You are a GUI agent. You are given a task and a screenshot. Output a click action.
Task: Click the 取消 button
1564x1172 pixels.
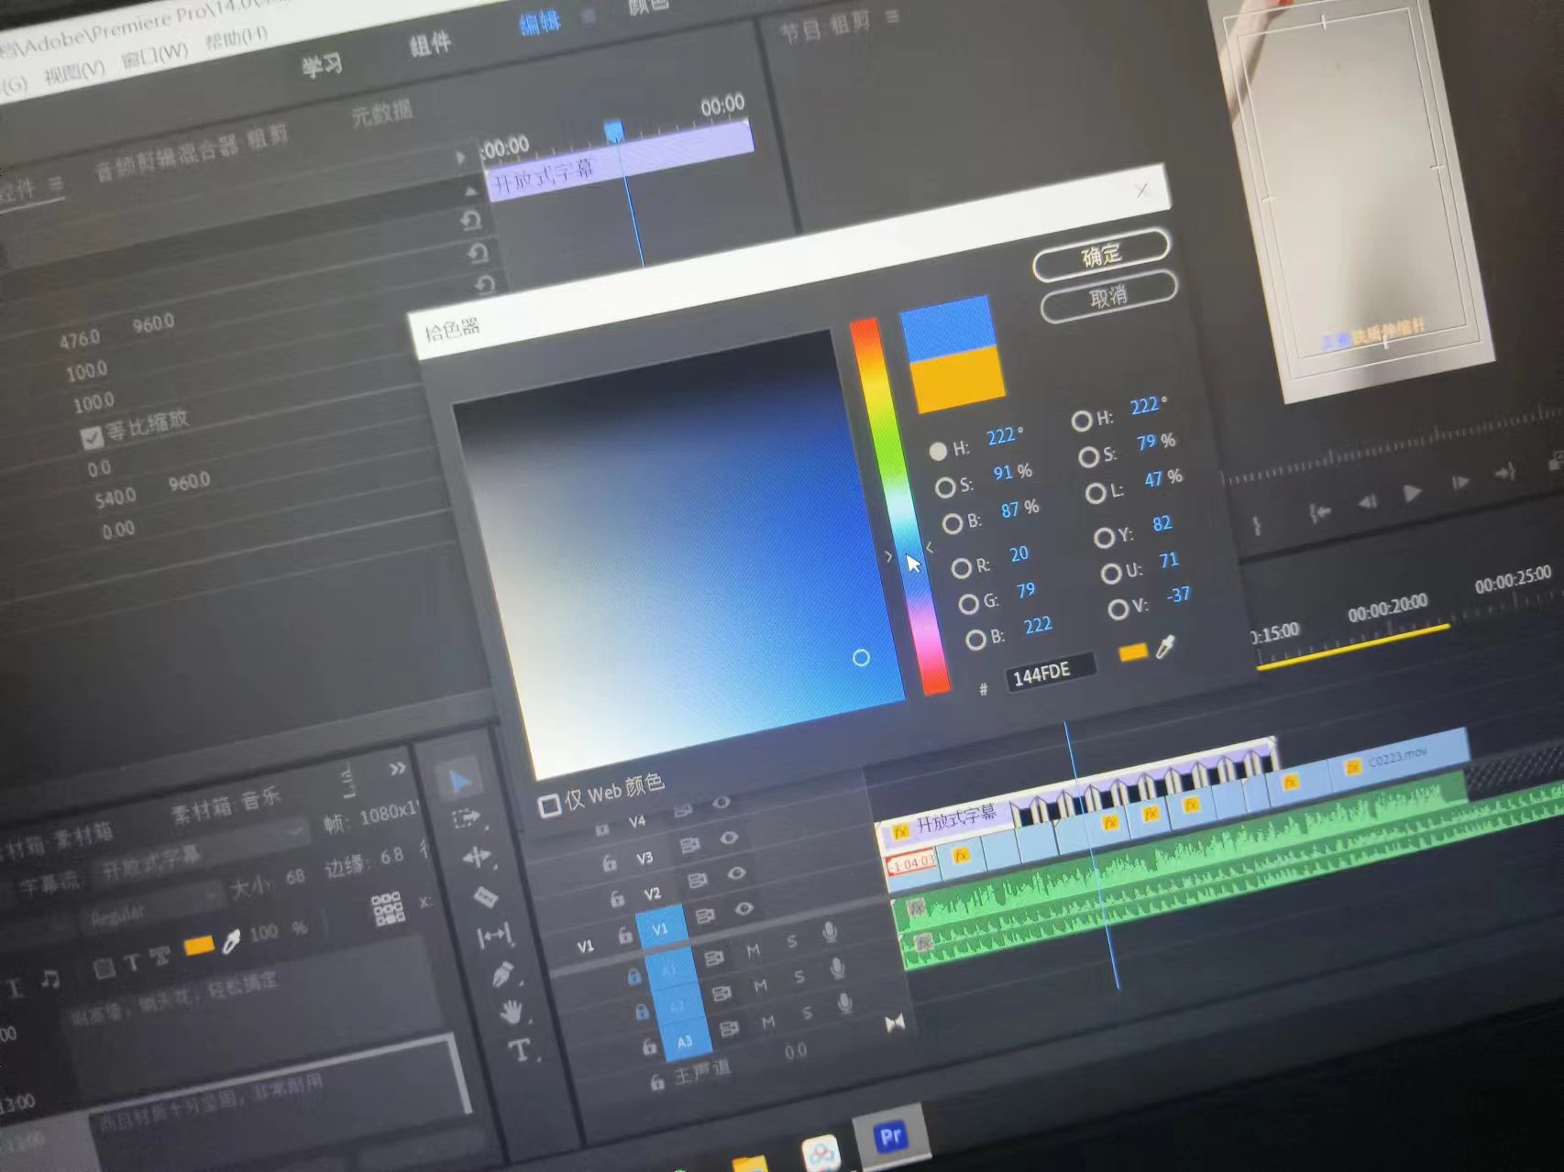point(1108,297)
